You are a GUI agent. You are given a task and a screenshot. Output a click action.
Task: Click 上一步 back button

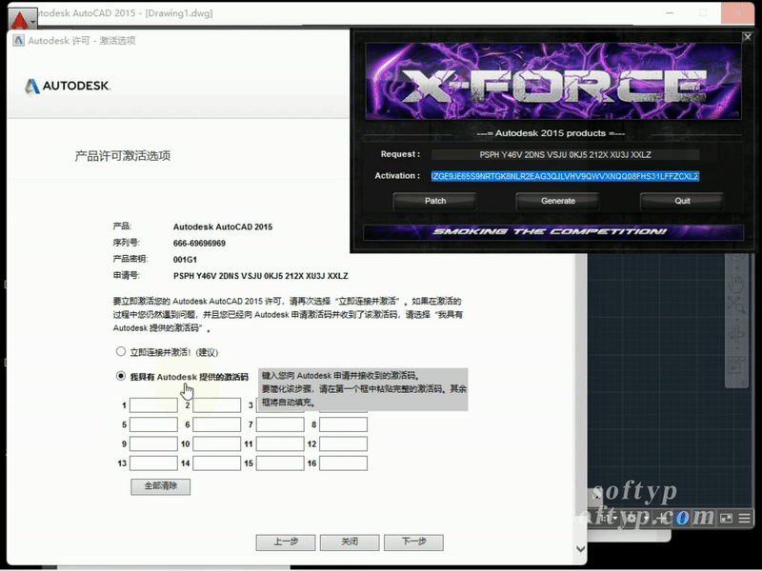point(286,541)
